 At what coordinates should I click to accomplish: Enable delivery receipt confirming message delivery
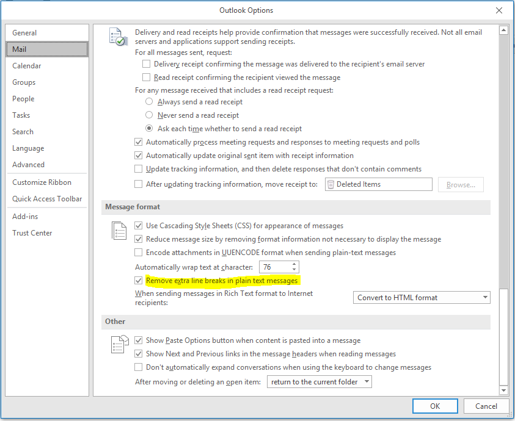tap(145, 63)
